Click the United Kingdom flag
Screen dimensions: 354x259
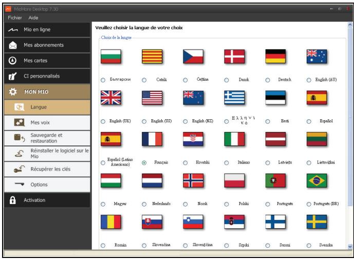(x=111, y=98)
